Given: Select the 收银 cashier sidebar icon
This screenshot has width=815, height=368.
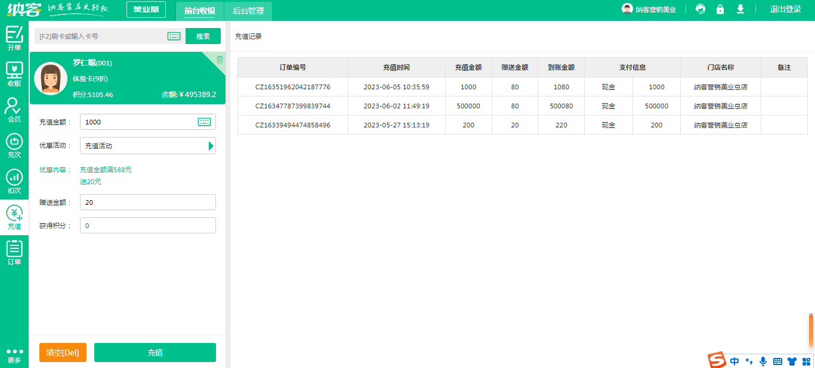Looking at the screenshot, I should click(14, 74).
